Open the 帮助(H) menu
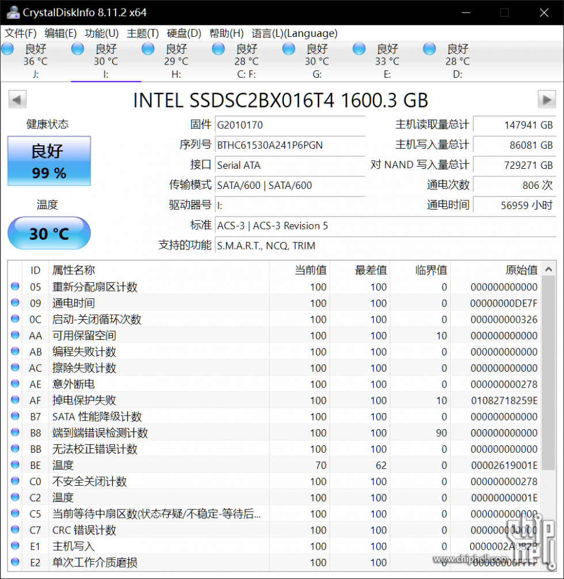564x579 pixels. tap(227, 33)
